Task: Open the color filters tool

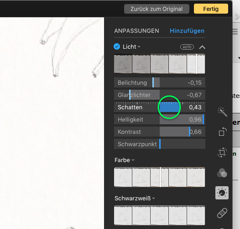Action: point(222,173)
